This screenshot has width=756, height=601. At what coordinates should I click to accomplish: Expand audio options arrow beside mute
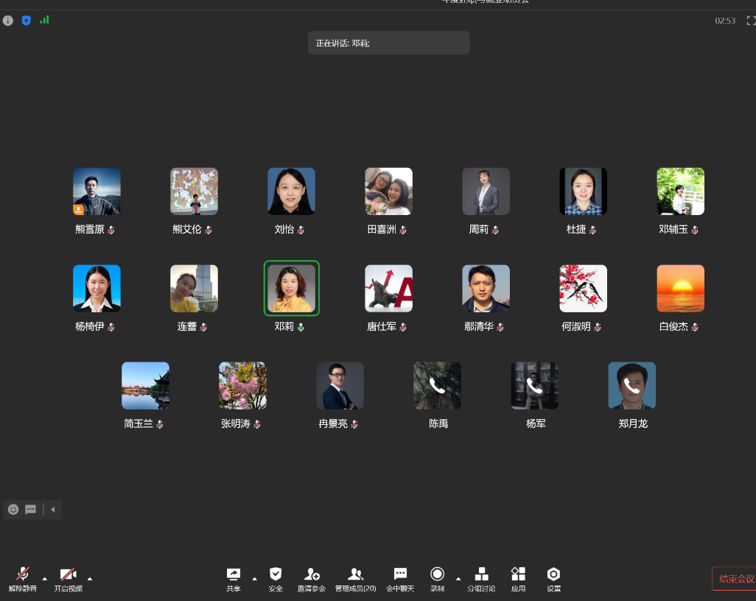coord(44,578)
